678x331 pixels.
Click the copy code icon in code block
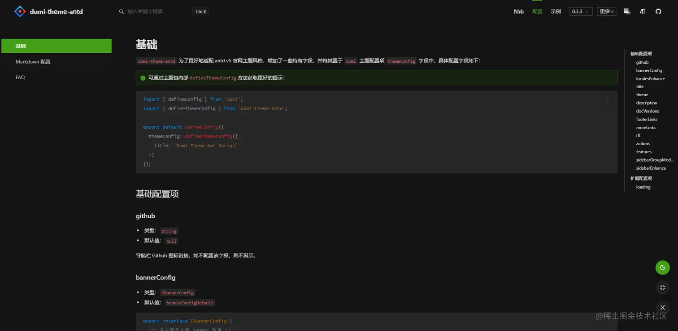coord(606,99)
